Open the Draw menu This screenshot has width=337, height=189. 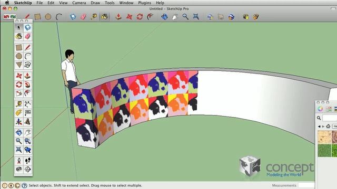[x=95, y=3]
